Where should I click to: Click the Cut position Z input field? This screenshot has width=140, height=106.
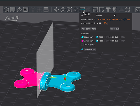point(100,23)
